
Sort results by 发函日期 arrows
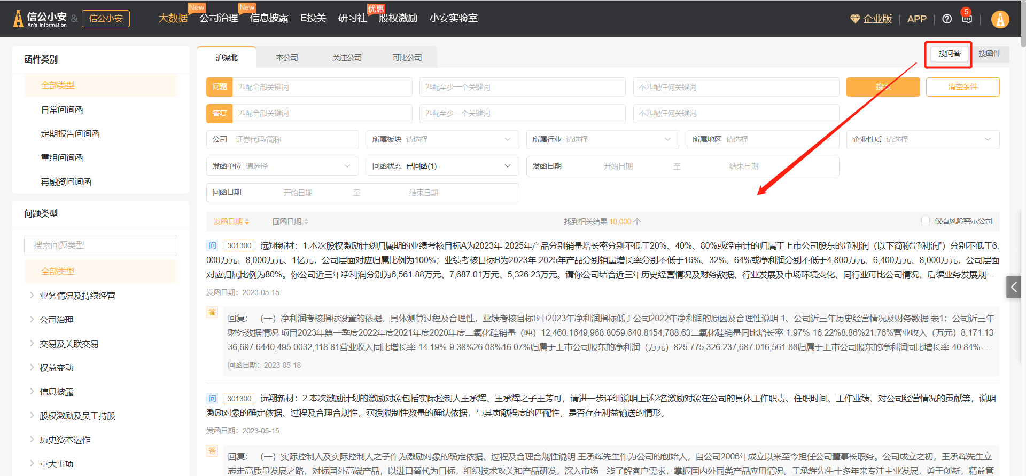pos(247,221)
